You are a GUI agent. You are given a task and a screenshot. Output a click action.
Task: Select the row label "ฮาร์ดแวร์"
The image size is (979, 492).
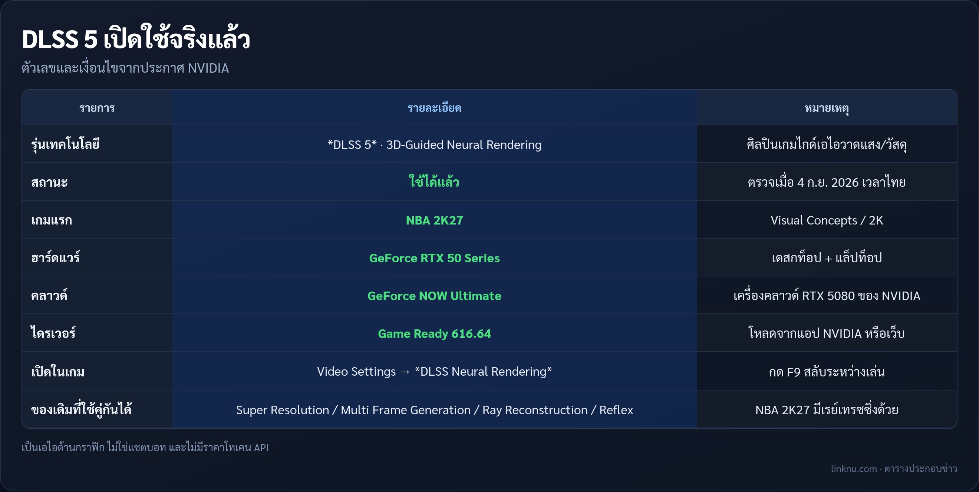point(56,257)
